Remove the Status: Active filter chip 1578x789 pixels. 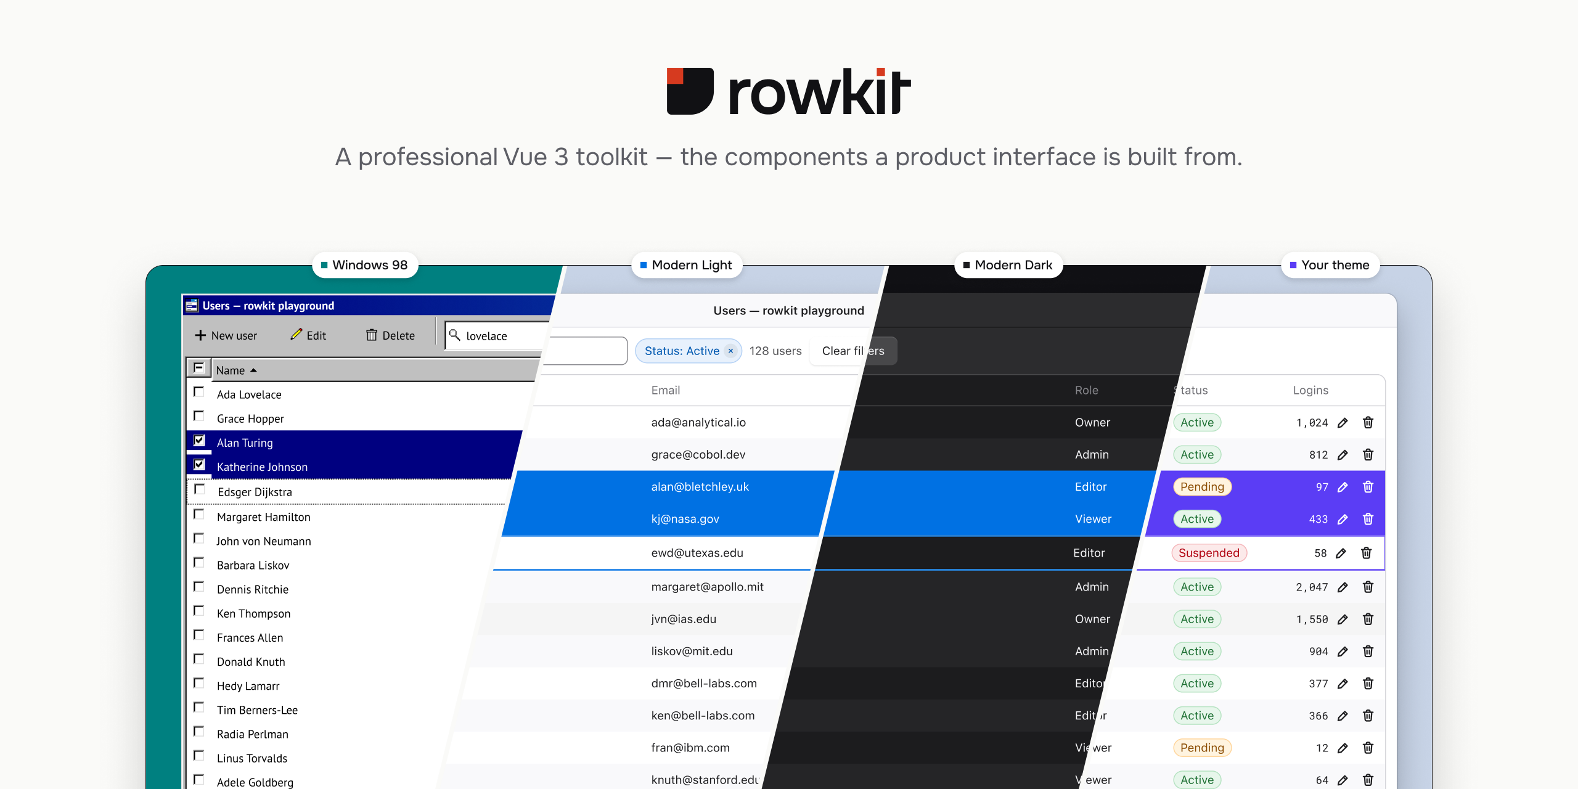[x=730, y=351]
